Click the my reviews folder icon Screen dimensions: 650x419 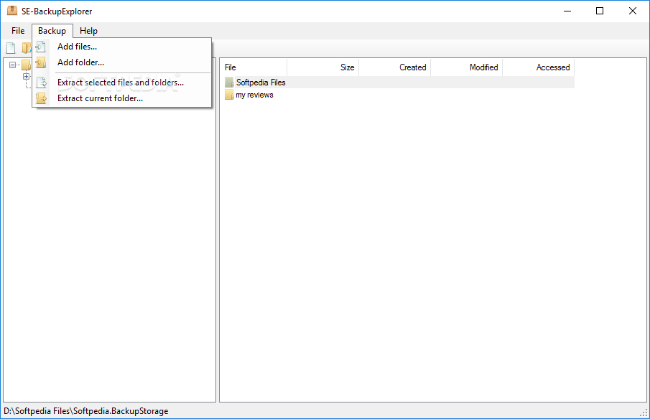(229, 95)
